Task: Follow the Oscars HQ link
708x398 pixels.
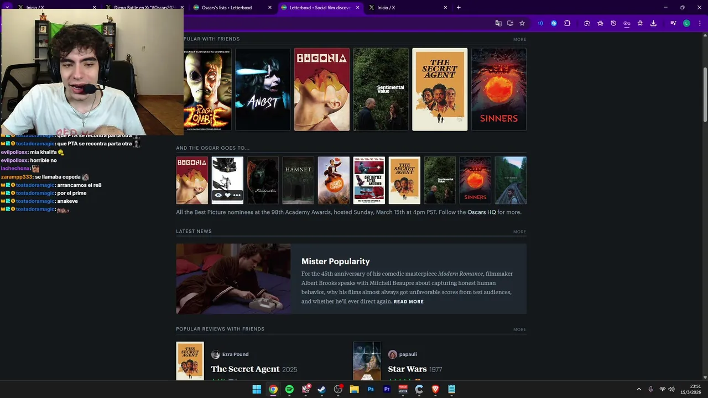Action: click(x=481, y=212)
